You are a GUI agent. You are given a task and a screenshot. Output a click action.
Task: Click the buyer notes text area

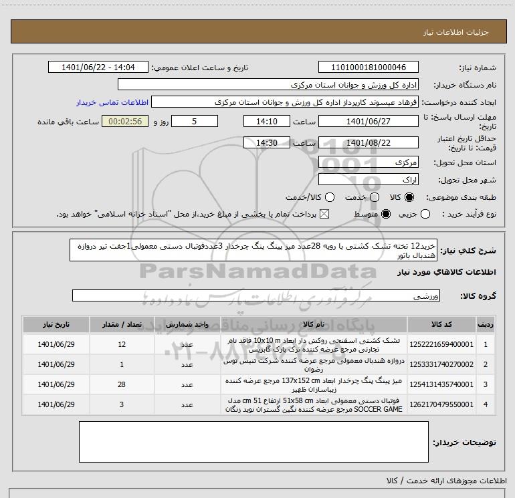point(253,442)
